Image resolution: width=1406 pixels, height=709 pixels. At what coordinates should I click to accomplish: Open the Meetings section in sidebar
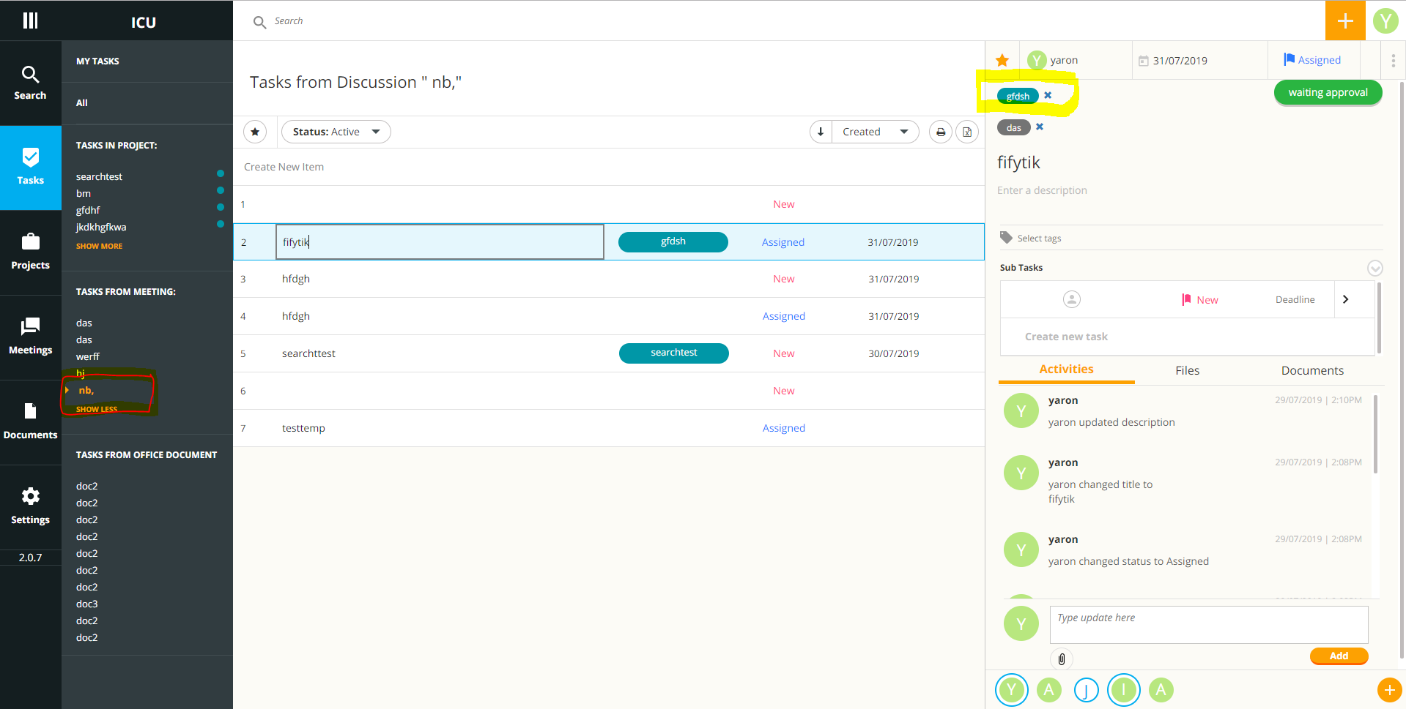click(30, 337)
